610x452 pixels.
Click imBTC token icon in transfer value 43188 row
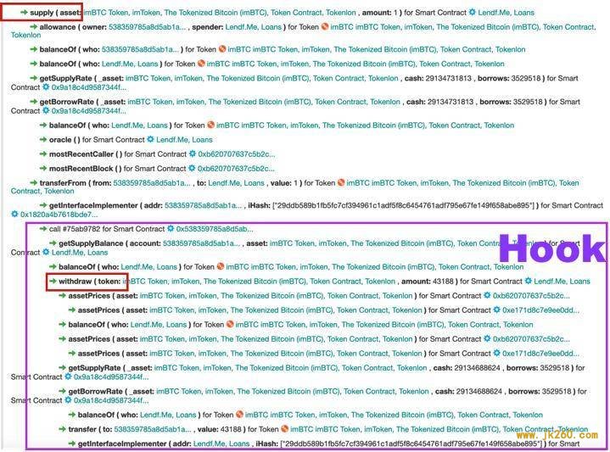(x=285, y=428)
